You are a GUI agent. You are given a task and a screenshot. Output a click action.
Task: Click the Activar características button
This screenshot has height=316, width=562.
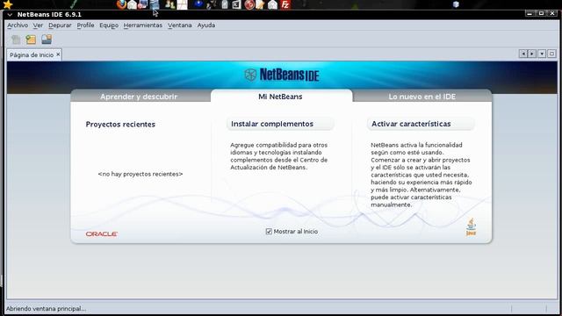(x=421, y=124)
